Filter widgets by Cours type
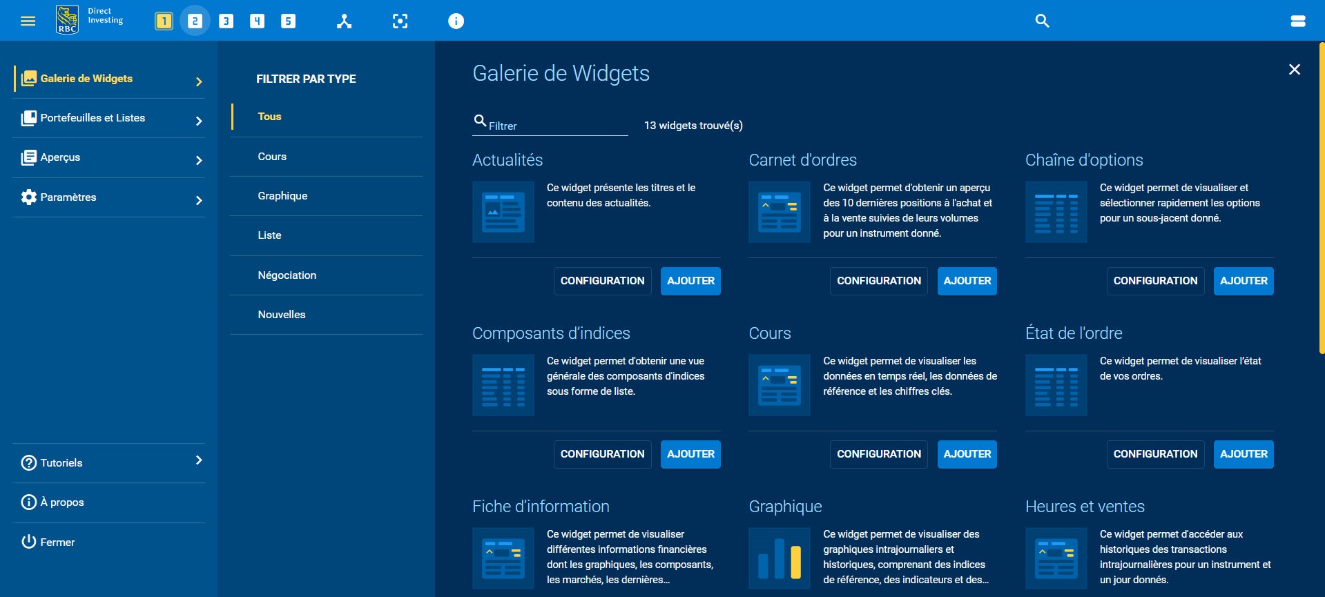This screenshot has height=597, width=1325. (327, 157)
